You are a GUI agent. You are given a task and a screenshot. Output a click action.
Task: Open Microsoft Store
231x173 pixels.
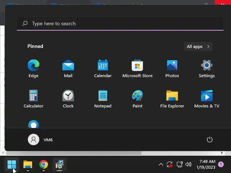(137, 68)
